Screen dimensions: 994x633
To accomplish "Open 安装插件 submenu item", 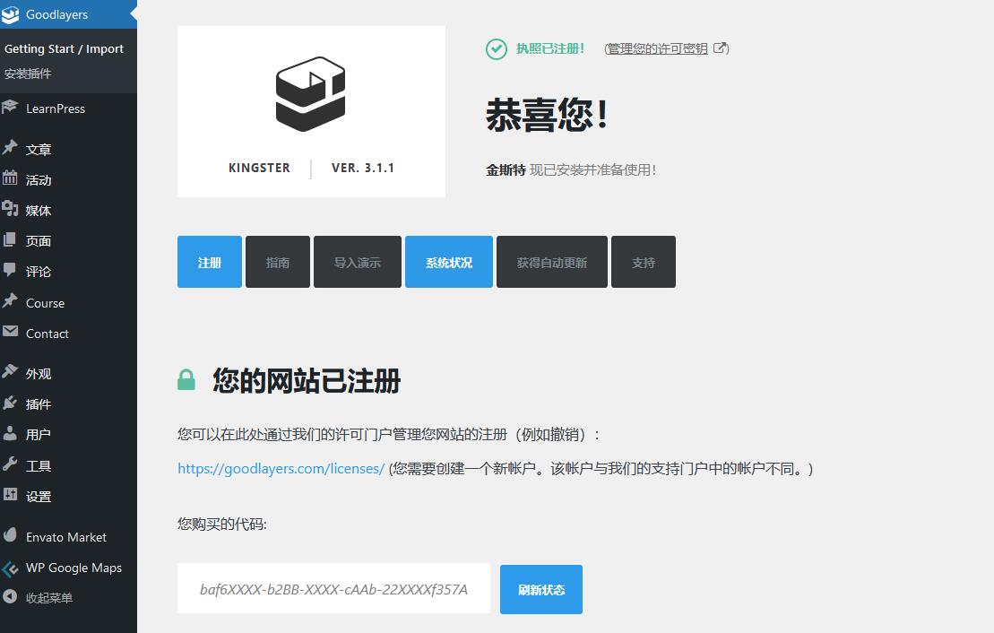I will click(28, 74).
